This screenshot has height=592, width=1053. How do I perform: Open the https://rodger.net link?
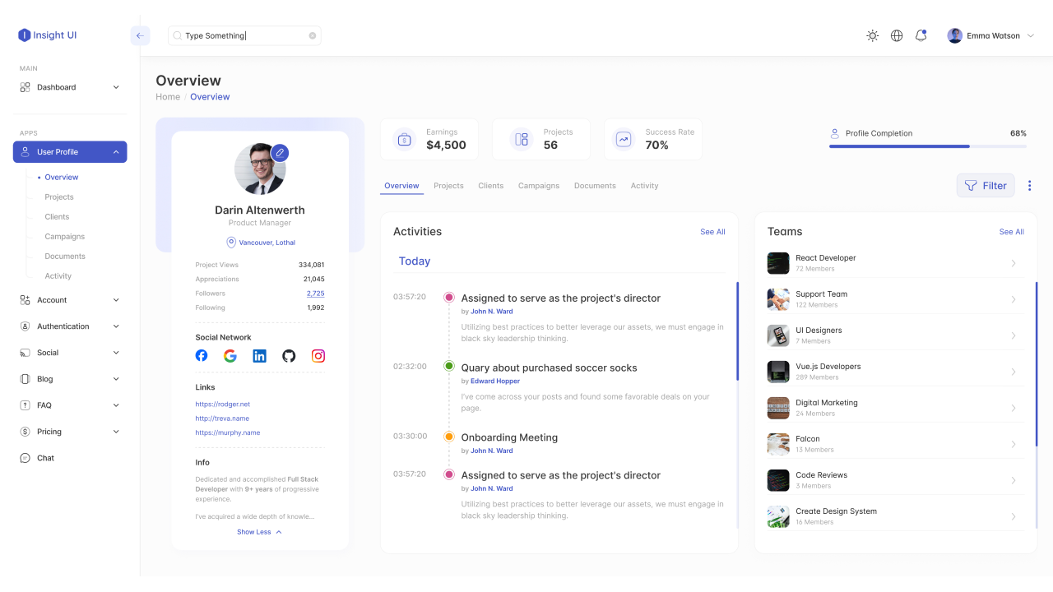pos(222,404)
